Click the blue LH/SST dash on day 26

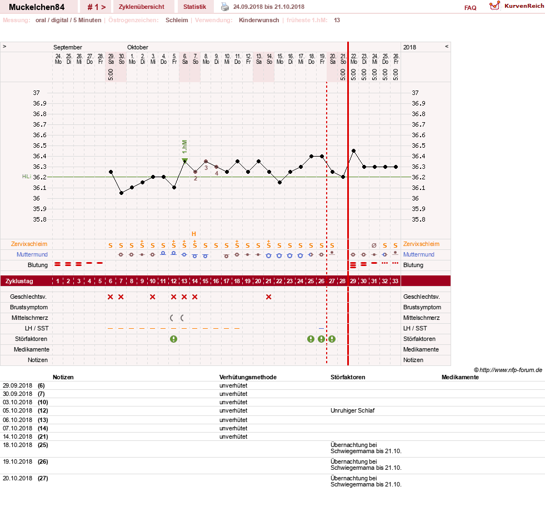(x=321, y=328)
